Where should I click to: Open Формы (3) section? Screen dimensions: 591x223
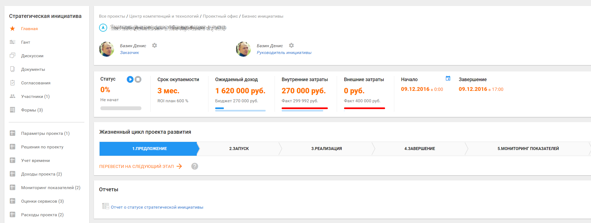32,110
